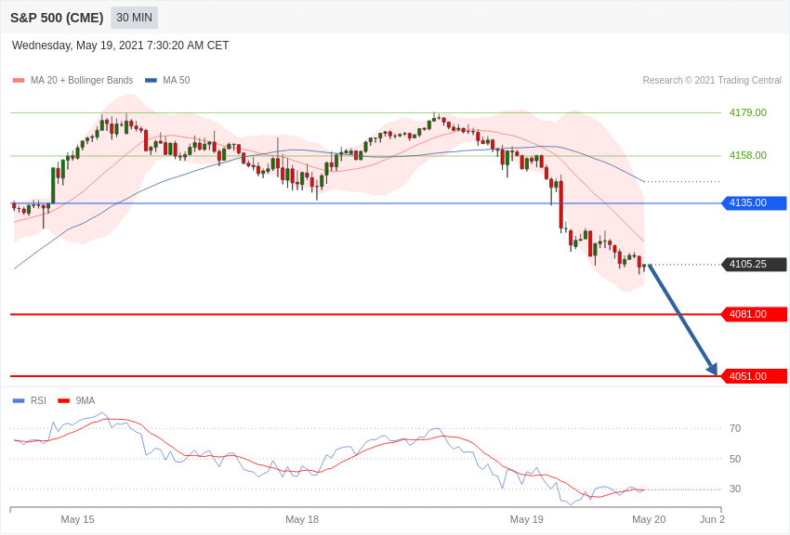Click the Jun 2 date axis label
This screenshot has height=535, width=790.
click(712, 519)
